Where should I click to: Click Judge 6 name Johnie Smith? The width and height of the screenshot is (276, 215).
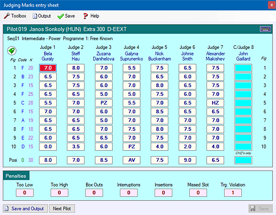(x=187, y=56)
